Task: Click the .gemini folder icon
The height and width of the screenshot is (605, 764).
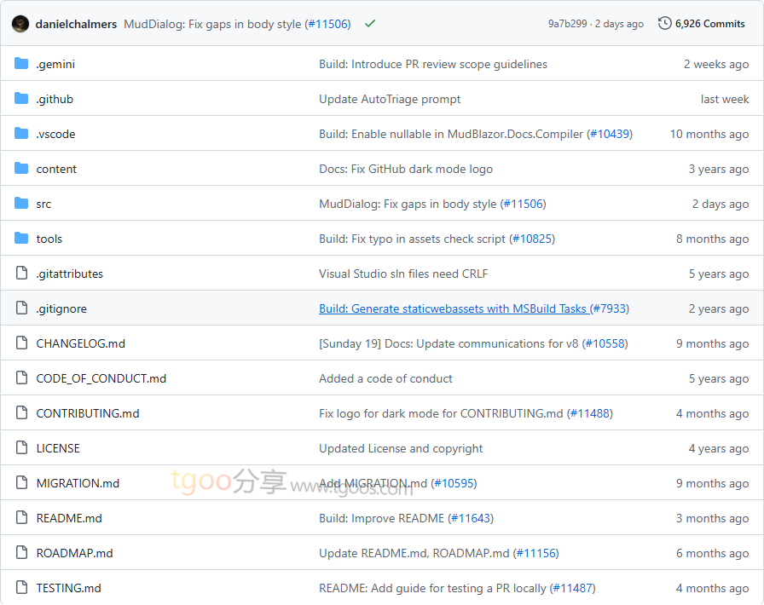Action: [x=21, y=64]
